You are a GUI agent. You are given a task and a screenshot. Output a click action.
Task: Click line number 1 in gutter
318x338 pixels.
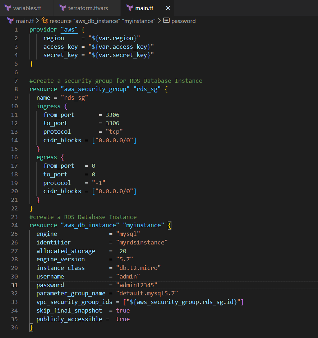coord(16,29)
